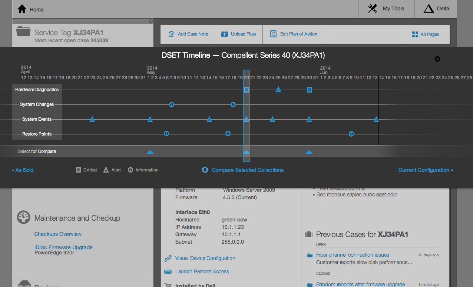This screenshot has width=473, height=287.
Task: Go to Current Configuration link
Action: (x=426, y=170)
